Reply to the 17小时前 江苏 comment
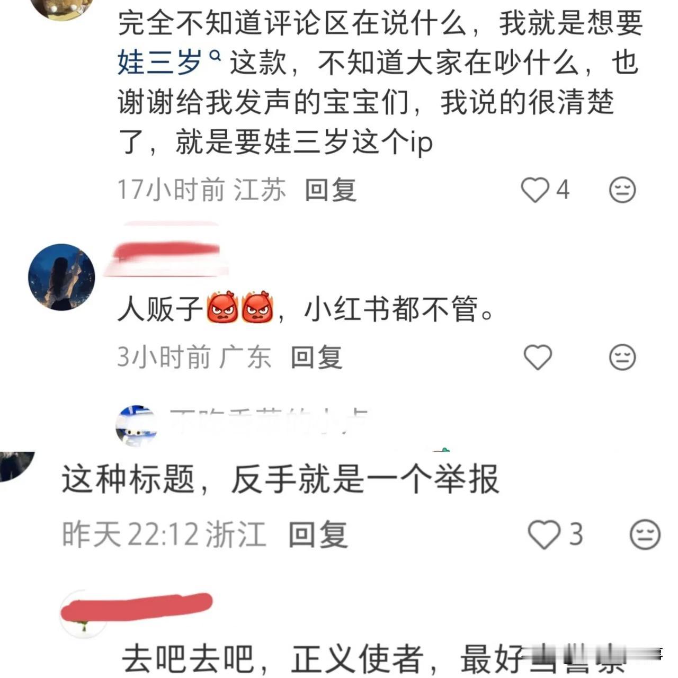Viewport: 678px width, 678px height. [x=330, y=190]
